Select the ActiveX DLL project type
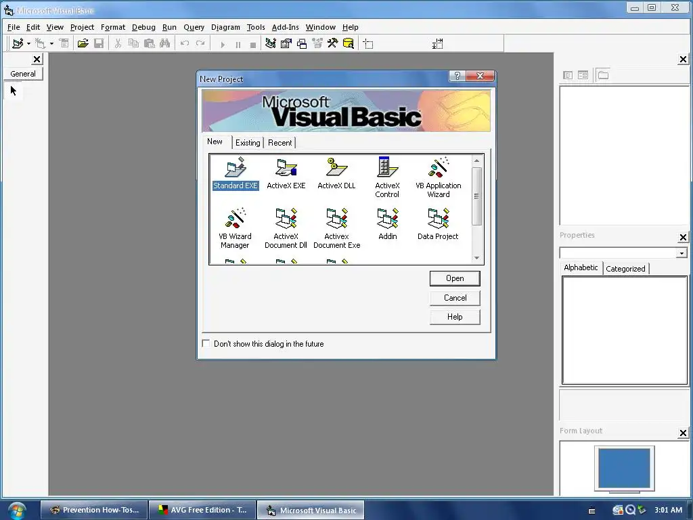This screenshot has width=693, height=520. coord(336,173)
